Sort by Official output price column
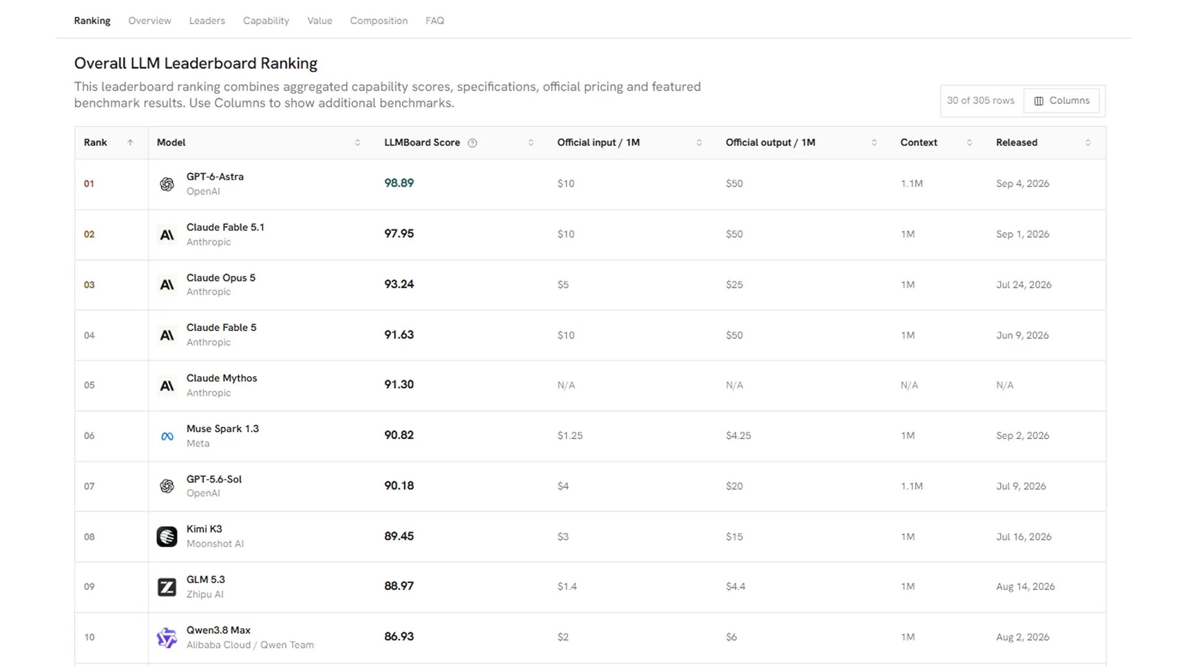Screen dimensions: 1187x667 [x=874, y=143]
